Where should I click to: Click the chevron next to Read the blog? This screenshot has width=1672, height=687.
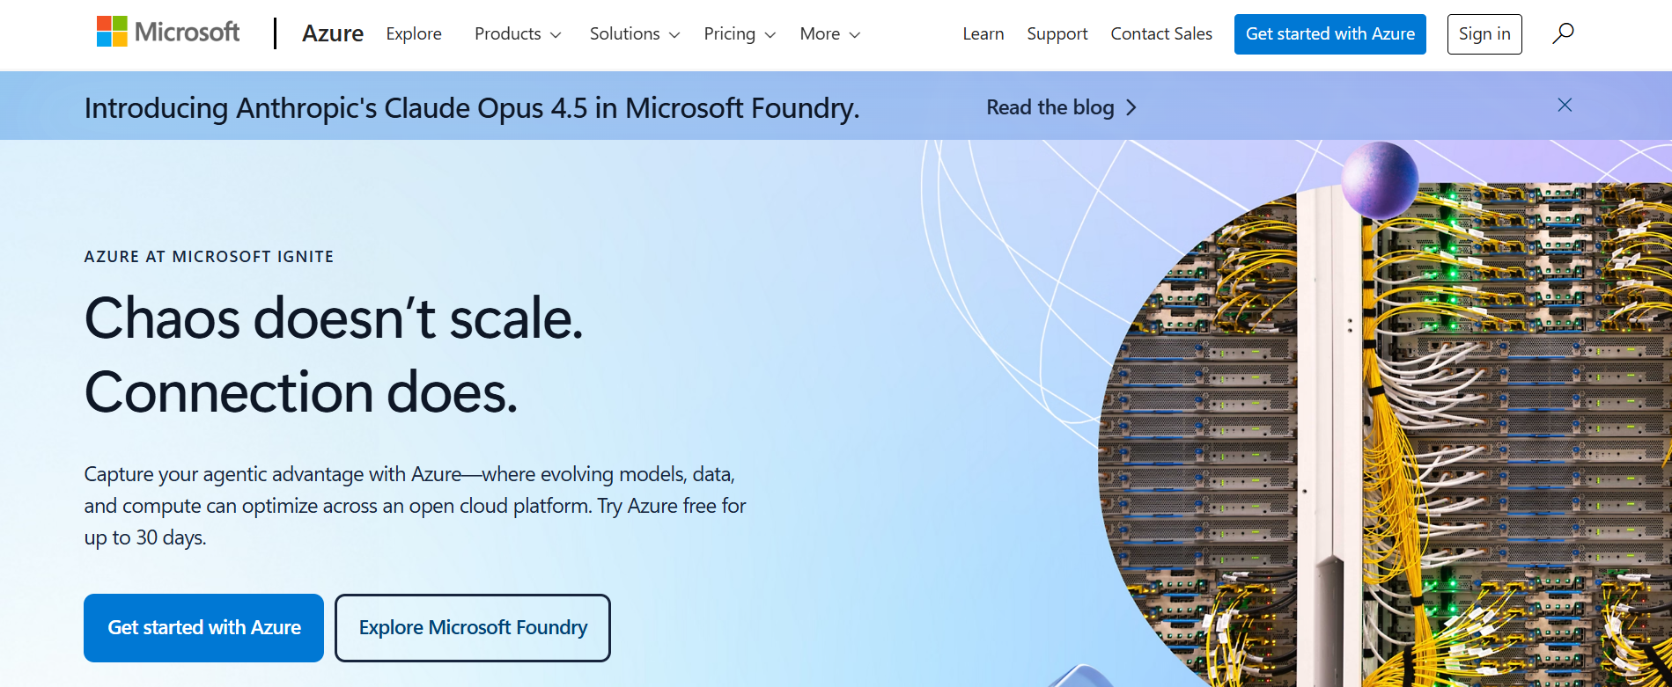pos(1131,107)
